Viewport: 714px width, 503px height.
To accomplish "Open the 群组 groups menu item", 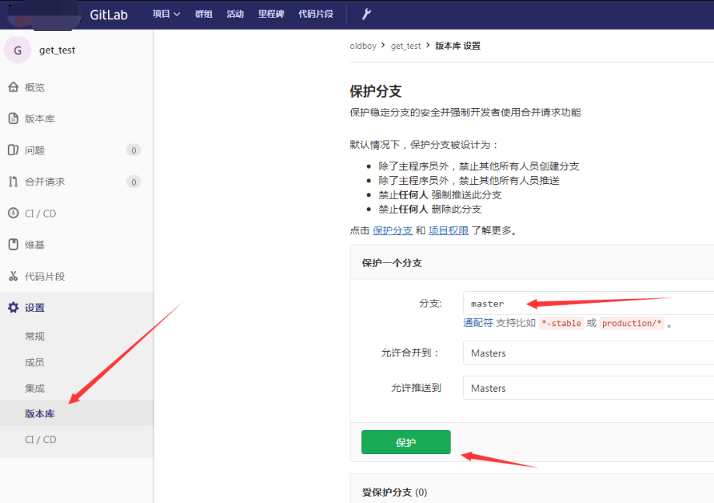I will tap(204, 14).
